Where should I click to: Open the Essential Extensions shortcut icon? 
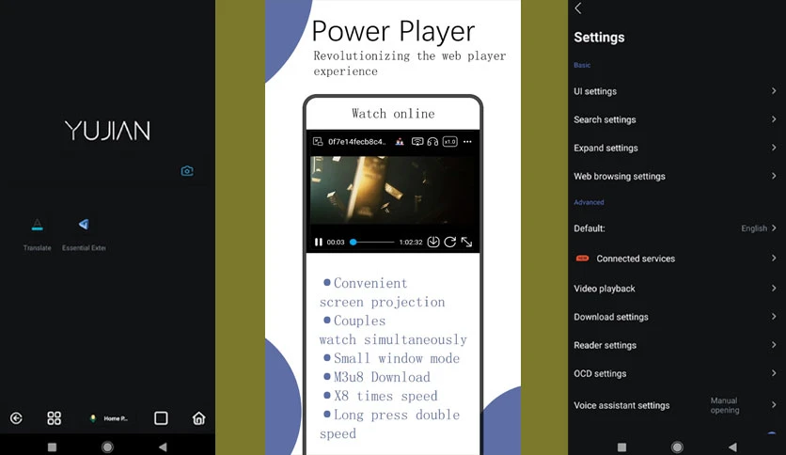(84, 224)
